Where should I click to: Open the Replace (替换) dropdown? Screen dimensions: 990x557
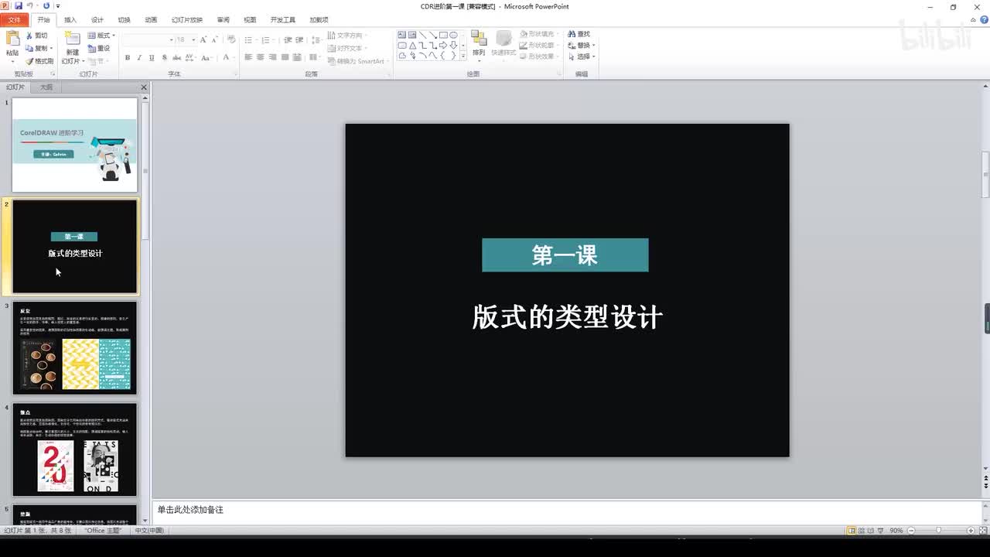point(582,46)
